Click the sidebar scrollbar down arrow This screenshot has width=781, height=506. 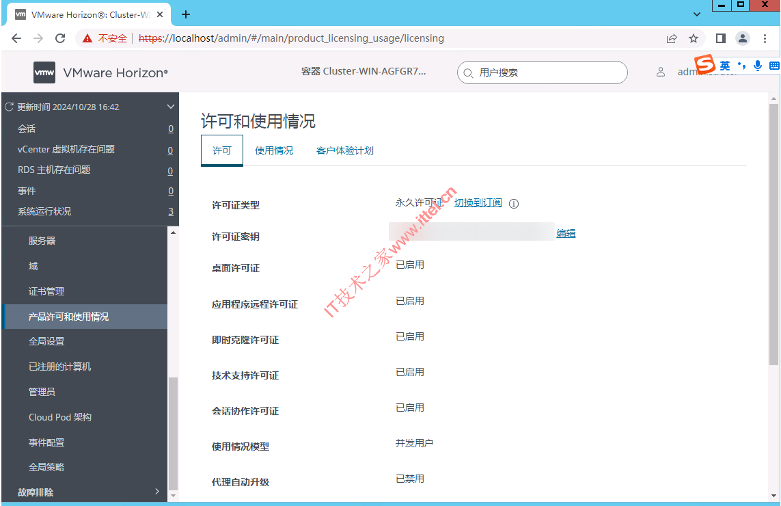(173, 496)
